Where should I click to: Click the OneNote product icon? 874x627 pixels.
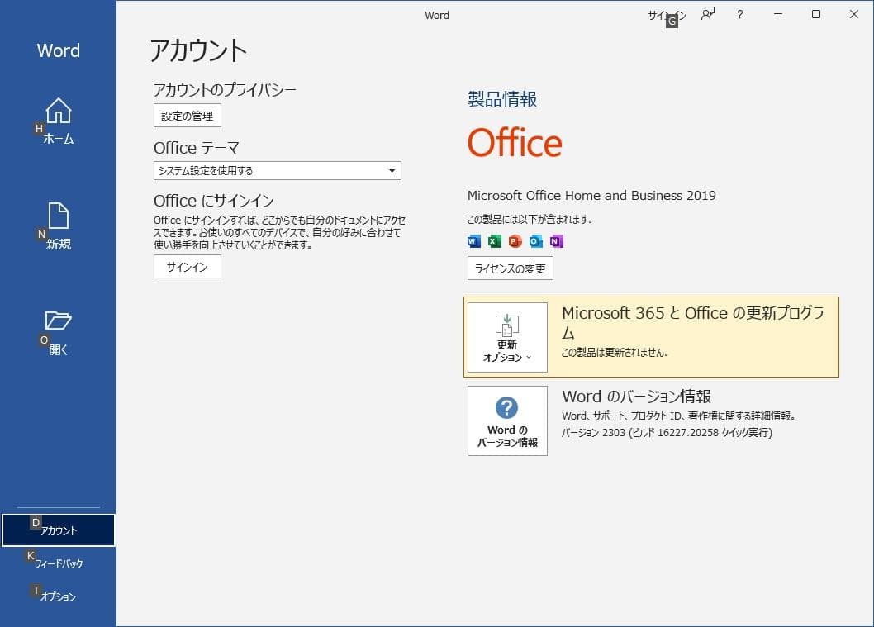click(555, 240)
